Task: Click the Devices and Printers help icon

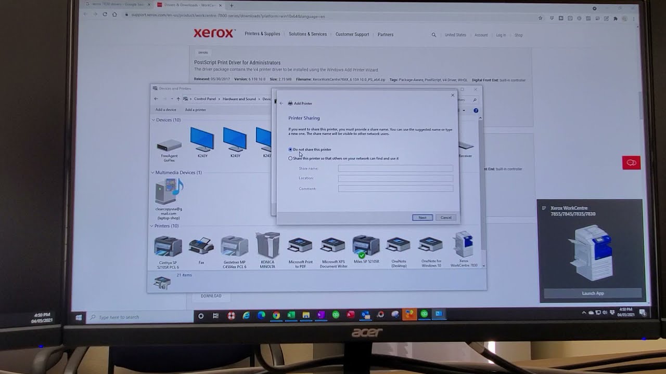Action: (476, 110)
